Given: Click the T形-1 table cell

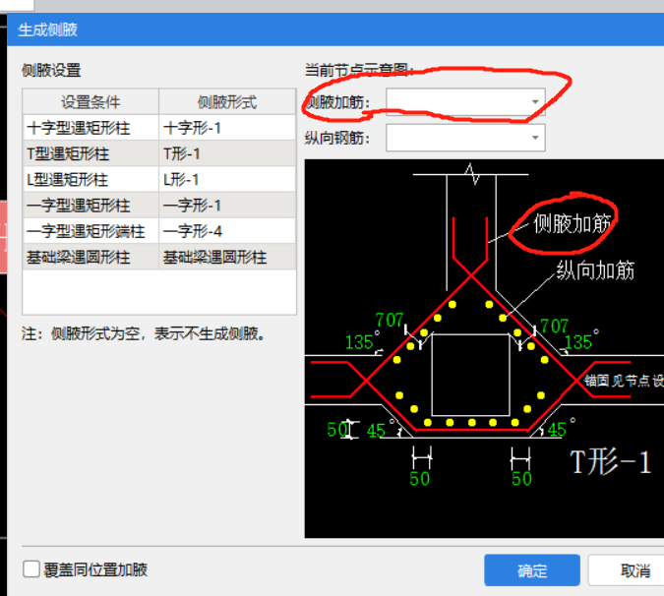Looking at the screenshot, I should [x=227, y=153].
